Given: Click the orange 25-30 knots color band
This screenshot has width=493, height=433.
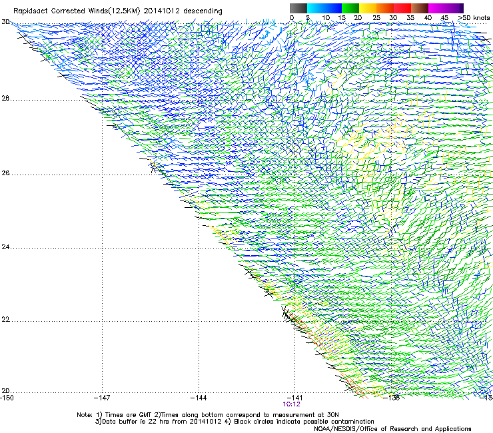Looking at the screenshot, I should click(385, 8).
